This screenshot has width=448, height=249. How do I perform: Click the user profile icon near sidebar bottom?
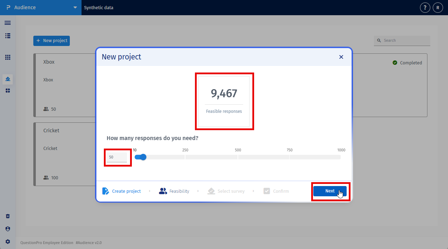pos(7,228)
